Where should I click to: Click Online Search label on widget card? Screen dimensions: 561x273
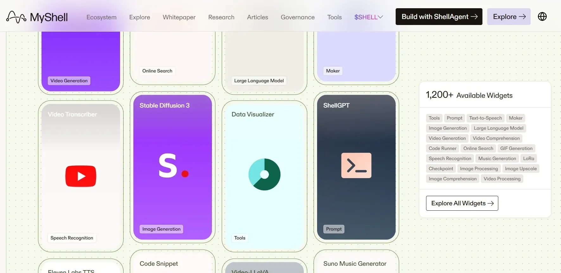point(157,71)
